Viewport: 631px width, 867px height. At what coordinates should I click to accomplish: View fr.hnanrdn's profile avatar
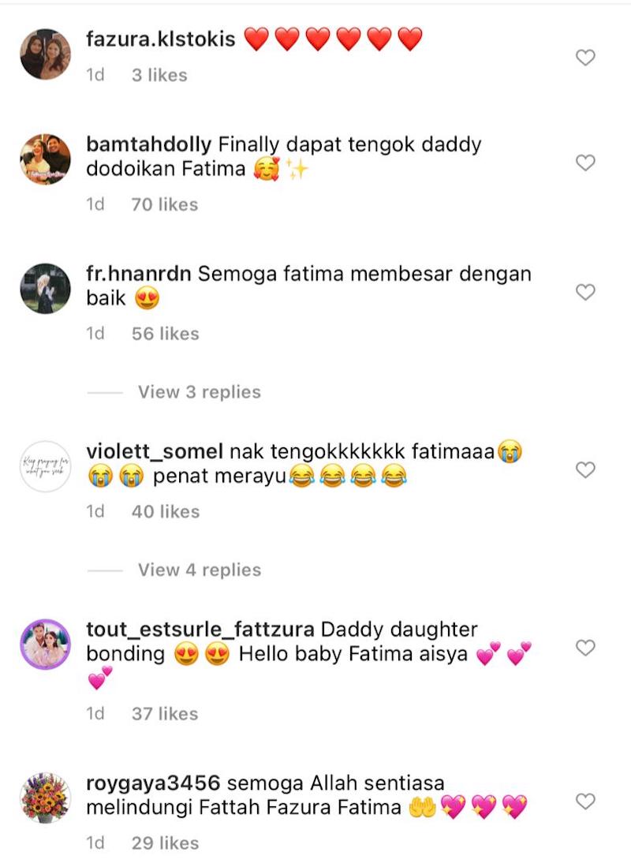[x=45, y=289]
